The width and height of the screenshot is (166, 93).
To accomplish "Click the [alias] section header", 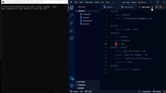I will (115, 33).
